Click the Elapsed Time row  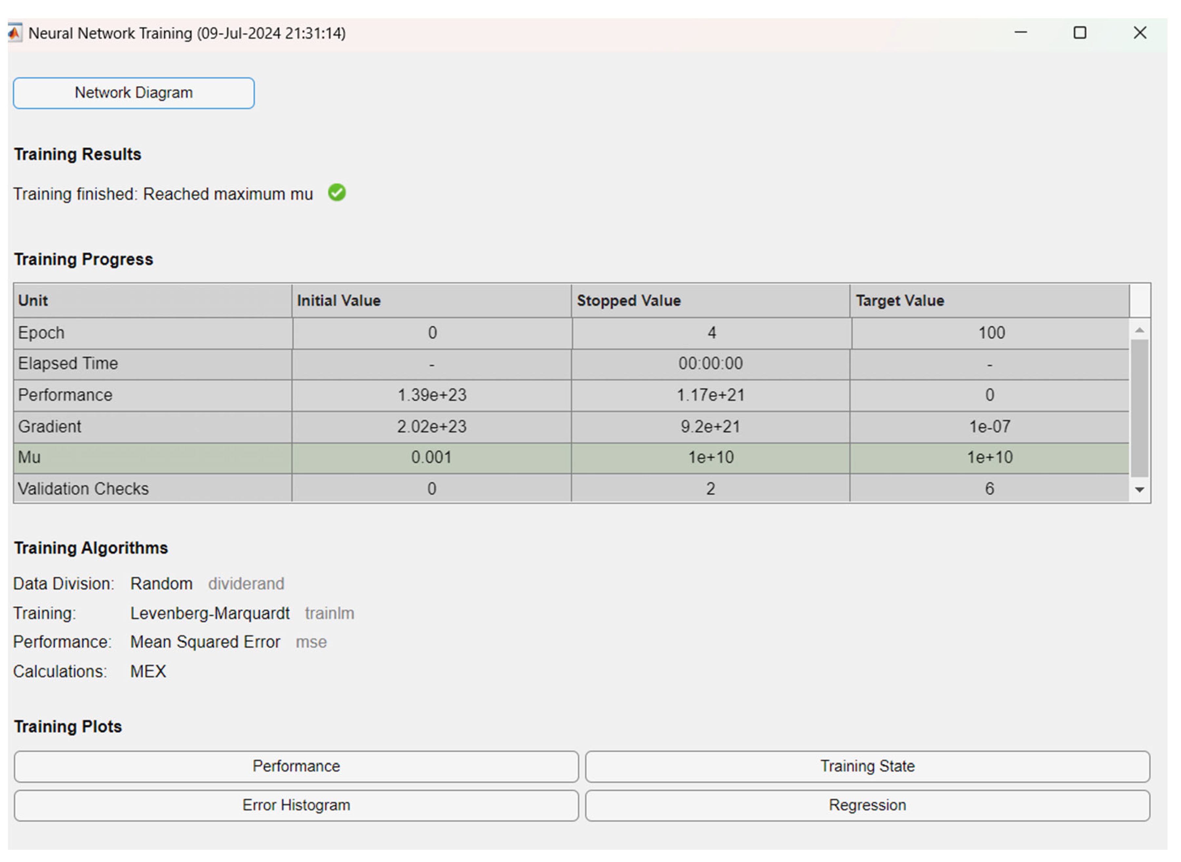[x=151, y=364]
